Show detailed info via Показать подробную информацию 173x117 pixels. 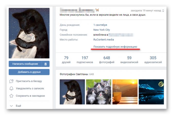(115, 47)
